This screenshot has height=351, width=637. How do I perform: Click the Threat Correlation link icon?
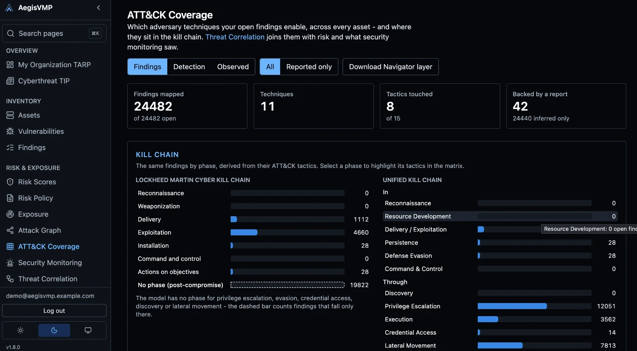tap(10, 279)
